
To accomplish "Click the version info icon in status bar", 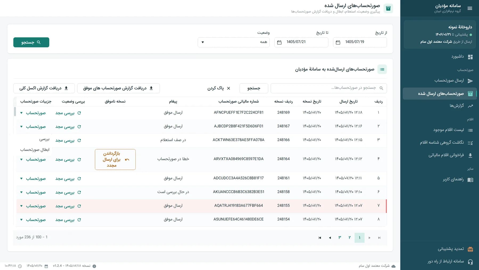I will [x=94, y=266].
